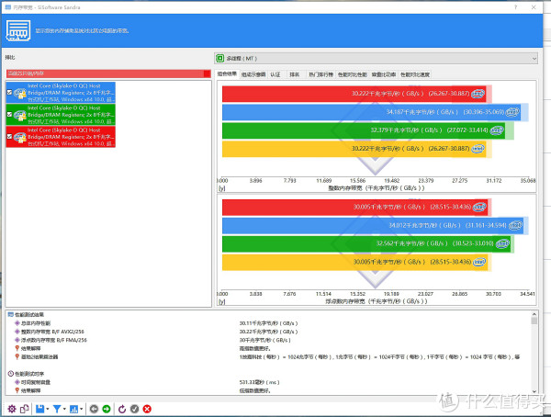This screenshot has height=417, width=551.
Task: Click the Intel logo on the blue 34.187 bar
Action: point(512,112)
